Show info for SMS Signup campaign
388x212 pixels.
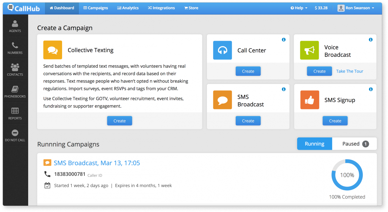tap(371, 89)
